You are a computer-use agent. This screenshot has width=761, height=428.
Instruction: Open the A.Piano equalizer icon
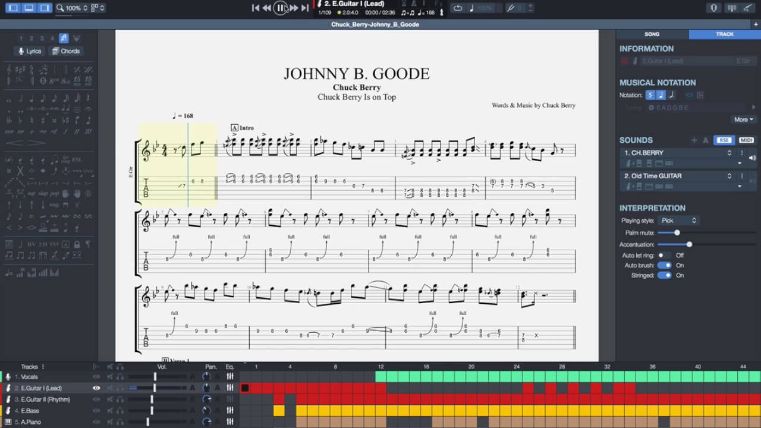coord(230,421)
